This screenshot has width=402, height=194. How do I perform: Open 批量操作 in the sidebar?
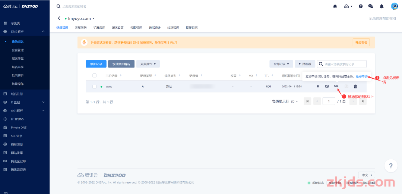point(18,84)
